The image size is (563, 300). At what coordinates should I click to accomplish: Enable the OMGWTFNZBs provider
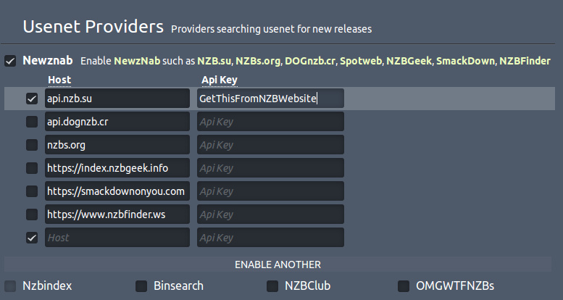404,286
